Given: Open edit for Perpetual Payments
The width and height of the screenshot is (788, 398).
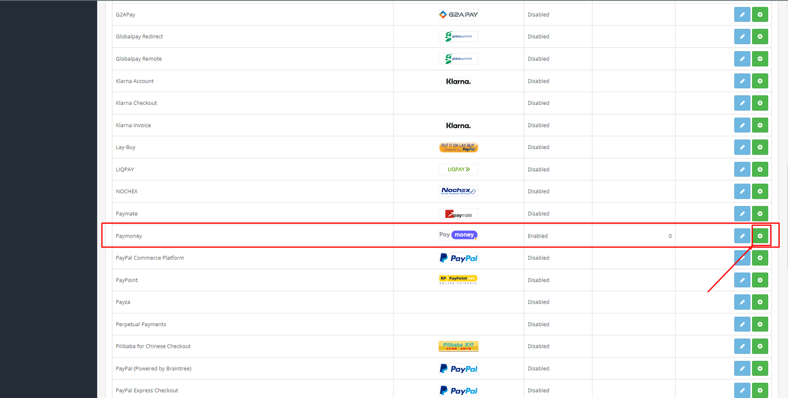Looking at the screenshot, I should click(x=742, y=324).
